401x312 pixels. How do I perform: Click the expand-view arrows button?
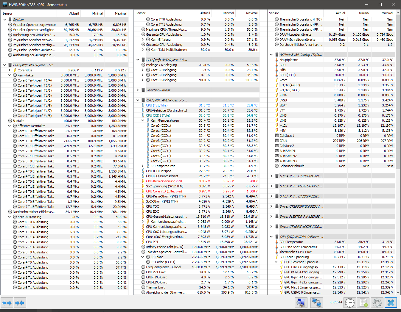point(7,303)
